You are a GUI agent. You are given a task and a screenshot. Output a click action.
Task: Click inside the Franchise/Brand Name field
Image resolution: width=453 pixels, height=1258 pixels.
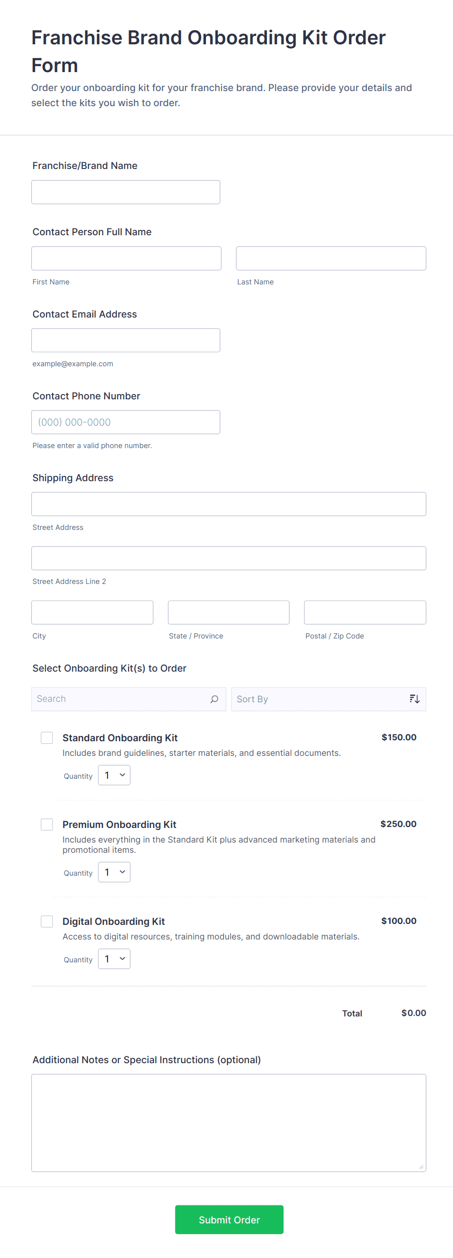pyautogui.click(x=126, y=192)
